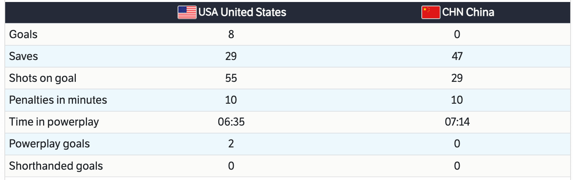Click USA's goals value of 8
573x180 pixels.
231,35
